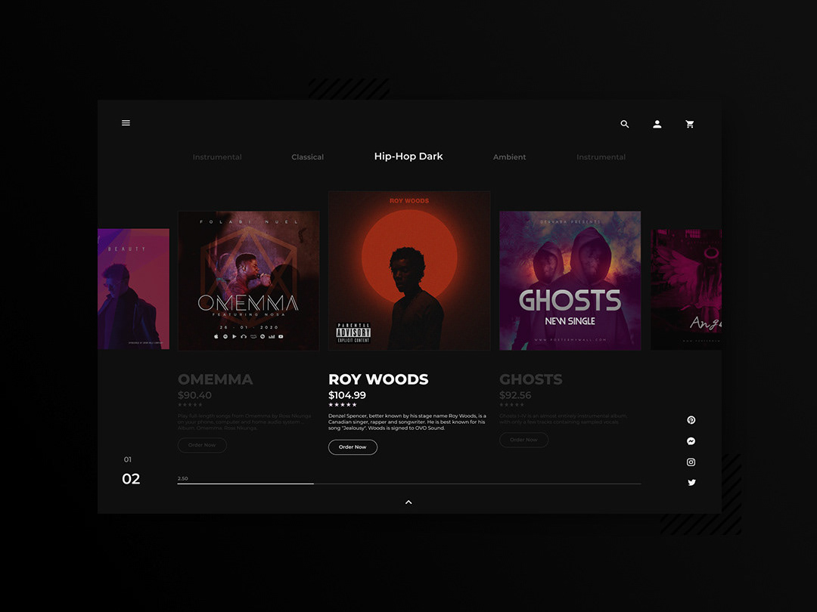Viewport: 817px width, 612px height.
Task: Click the Omemma star rating
Action: (x=190, y=405)
